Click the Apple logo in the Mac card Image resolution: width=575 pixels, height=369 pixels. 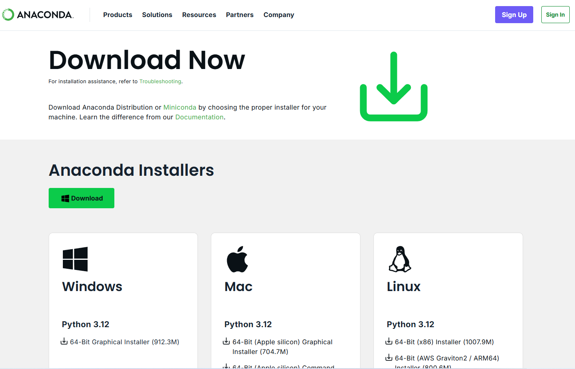coord(237,259)
